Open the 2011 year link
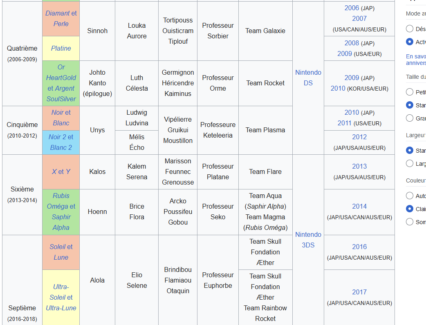The height and width of the screenshot is (325, 426). tap(345, 123)
